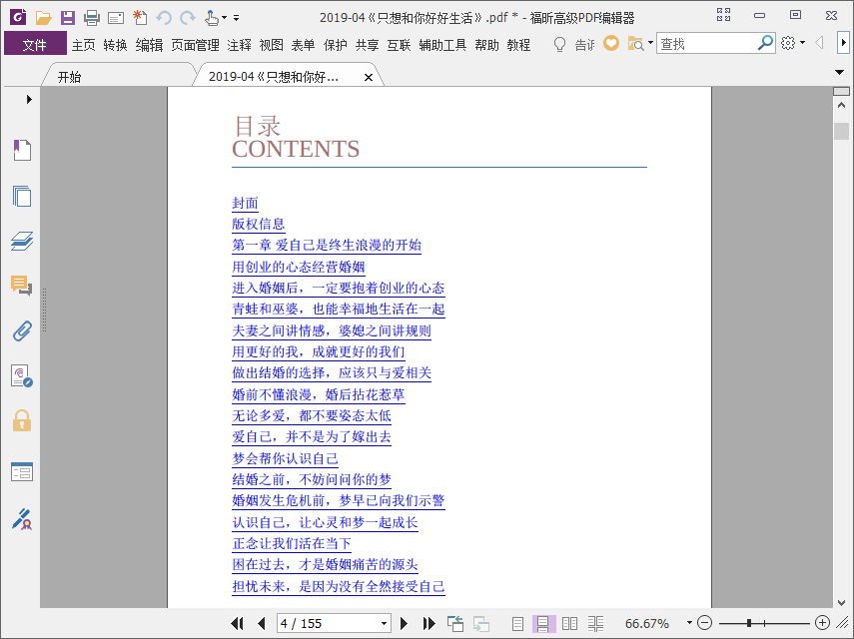This screenshot has height=639, width=854.
Task: Click the previous view icon in status bar
Action: point(454,623)
